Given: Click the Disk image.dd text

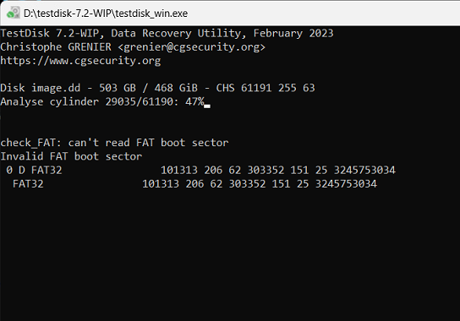Looking at the screenshot, I should point(41,88).
